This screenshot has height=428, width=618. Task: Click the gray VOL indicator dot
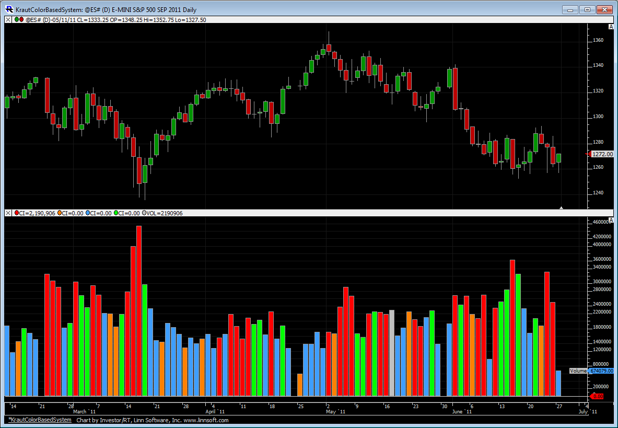point(144,213)
